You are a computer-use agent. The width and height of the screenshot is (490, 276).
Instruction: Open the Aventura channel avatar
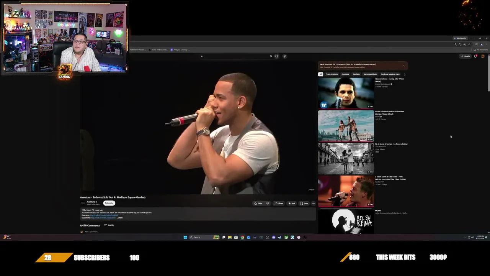point(83,203)
